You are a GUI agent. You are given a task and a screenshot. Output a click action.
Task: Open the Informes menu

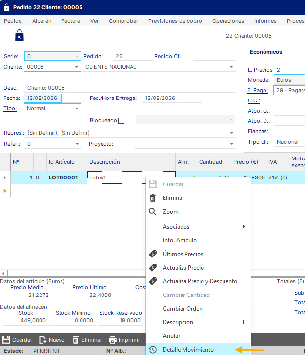click(x=265, y=21)
